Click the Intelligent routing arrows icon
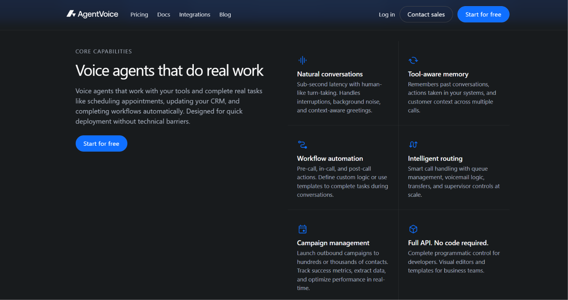Image resolution: width=568 pixels, height=300 pixels. (413, 145)
